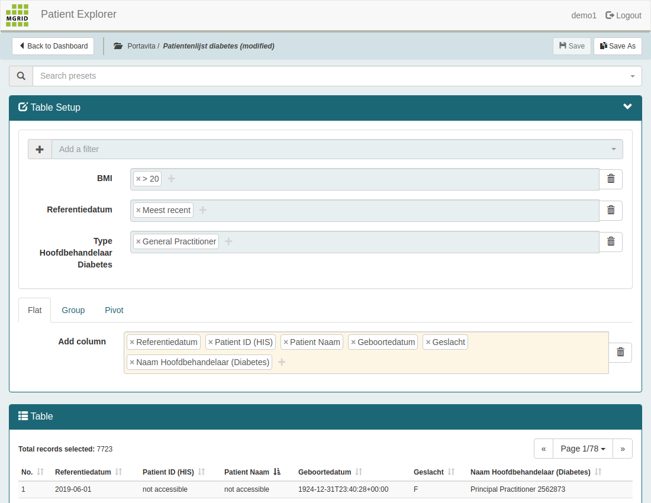Toggle the Patient Naam sort order

pyautogui.click(x=277, y=472)
